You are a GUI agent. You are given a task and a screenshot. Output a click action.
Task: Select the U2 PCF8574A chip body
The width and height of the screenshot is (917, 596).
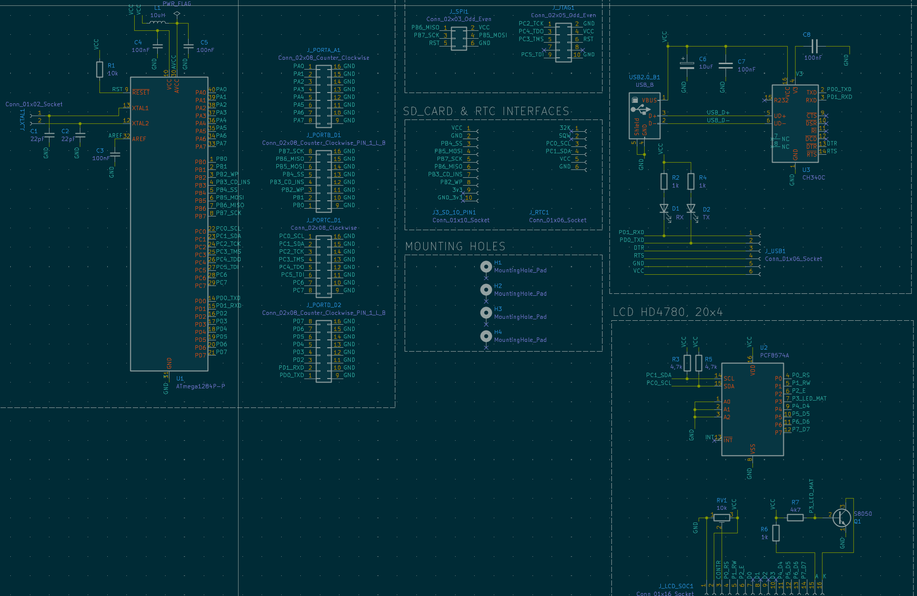[x=752, y=409]
